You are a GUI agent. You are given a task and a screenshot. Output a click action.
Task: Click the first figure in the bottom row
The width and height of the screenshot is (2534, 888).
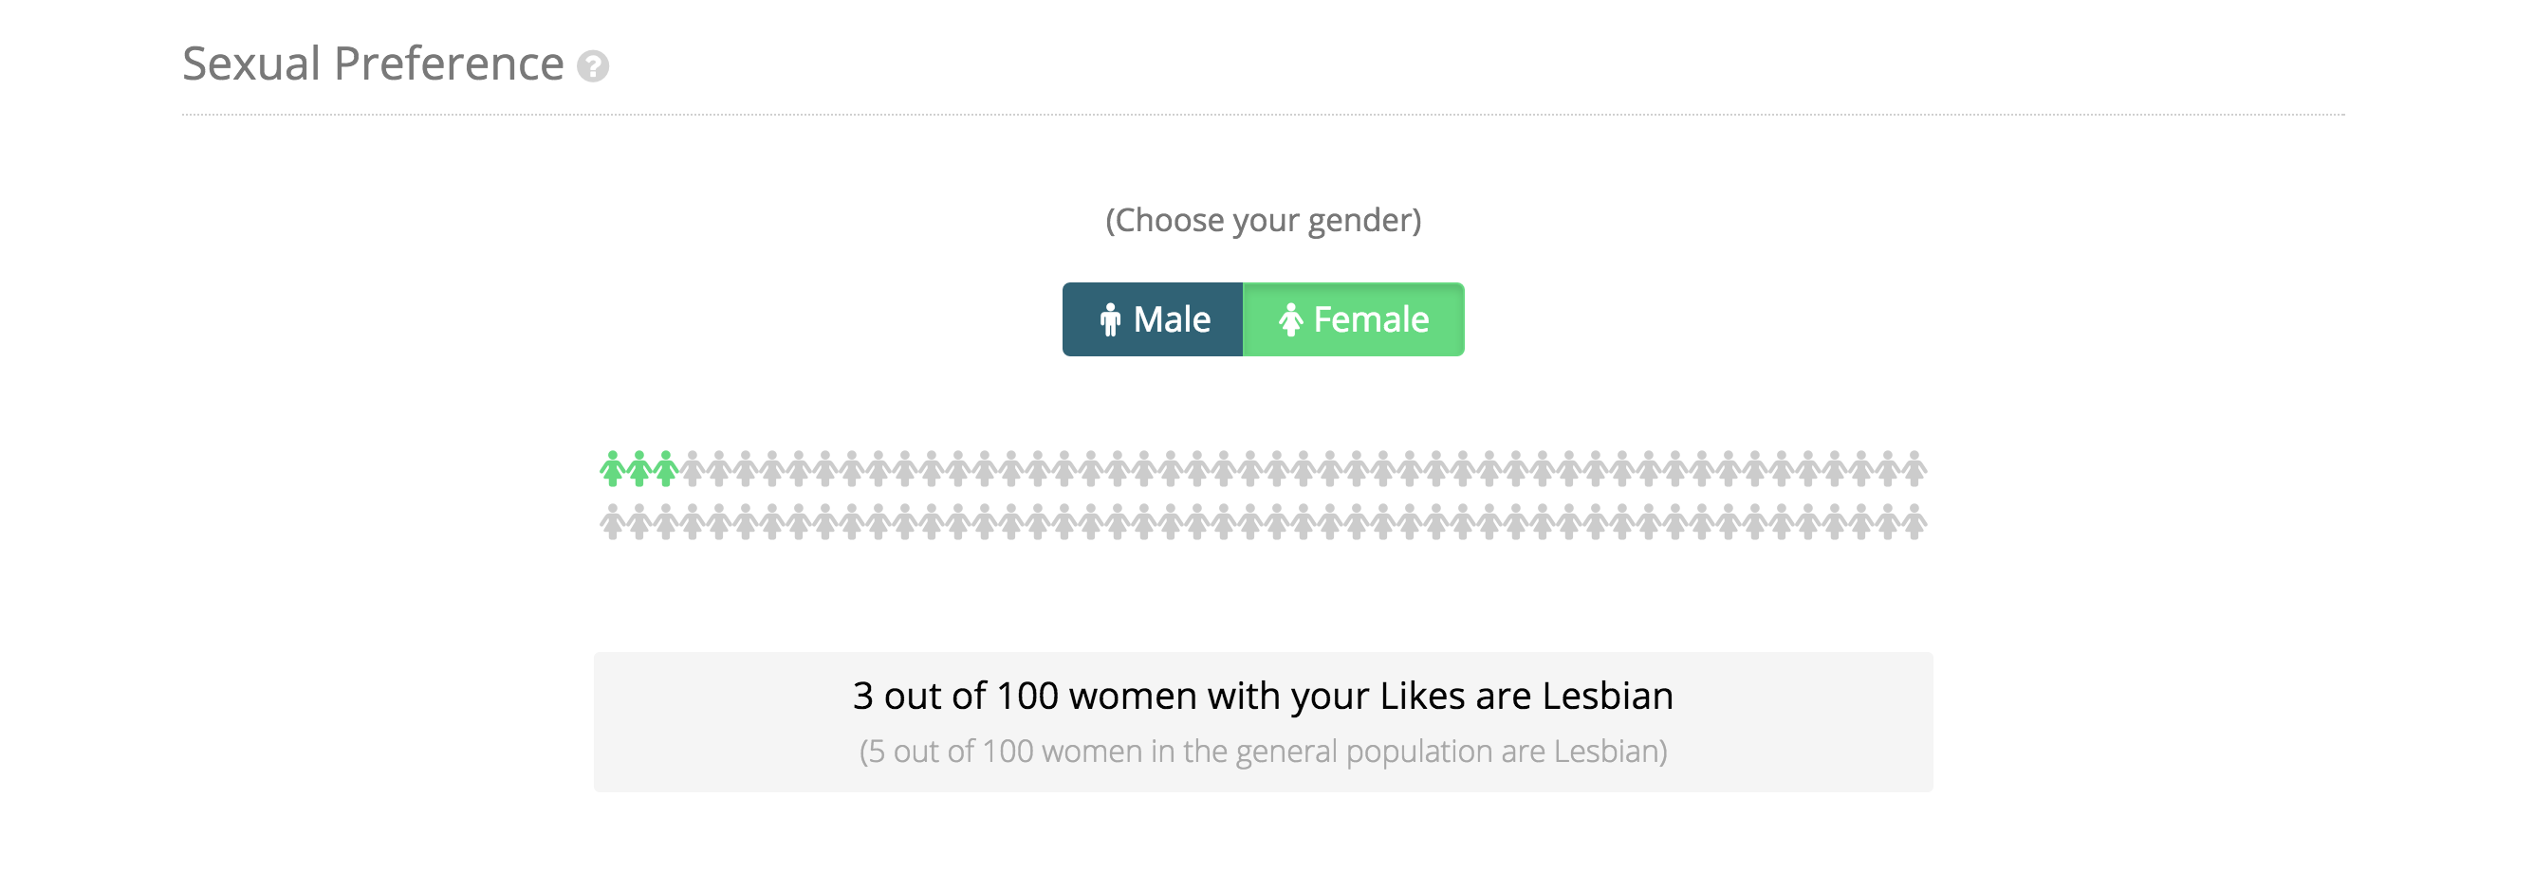click(x=612, y=521)
